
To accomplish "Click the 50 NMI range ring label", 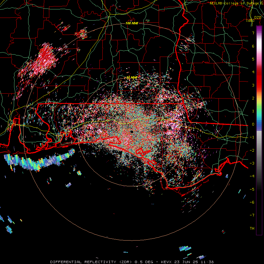I will 132,77.
